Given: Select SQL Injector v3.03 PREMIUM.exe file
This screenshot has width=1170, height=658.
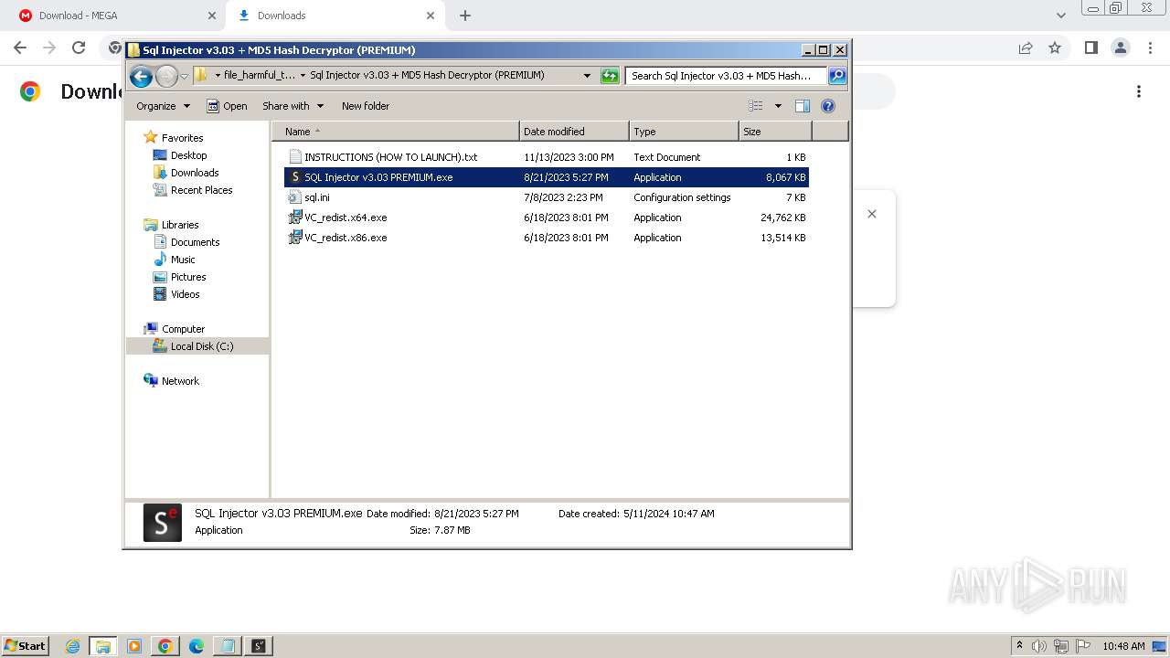Looking at the screenshot, I should 547,177.
